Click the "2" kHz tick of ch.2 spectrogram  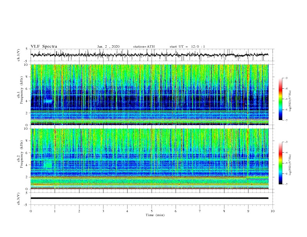click(27, 177)
